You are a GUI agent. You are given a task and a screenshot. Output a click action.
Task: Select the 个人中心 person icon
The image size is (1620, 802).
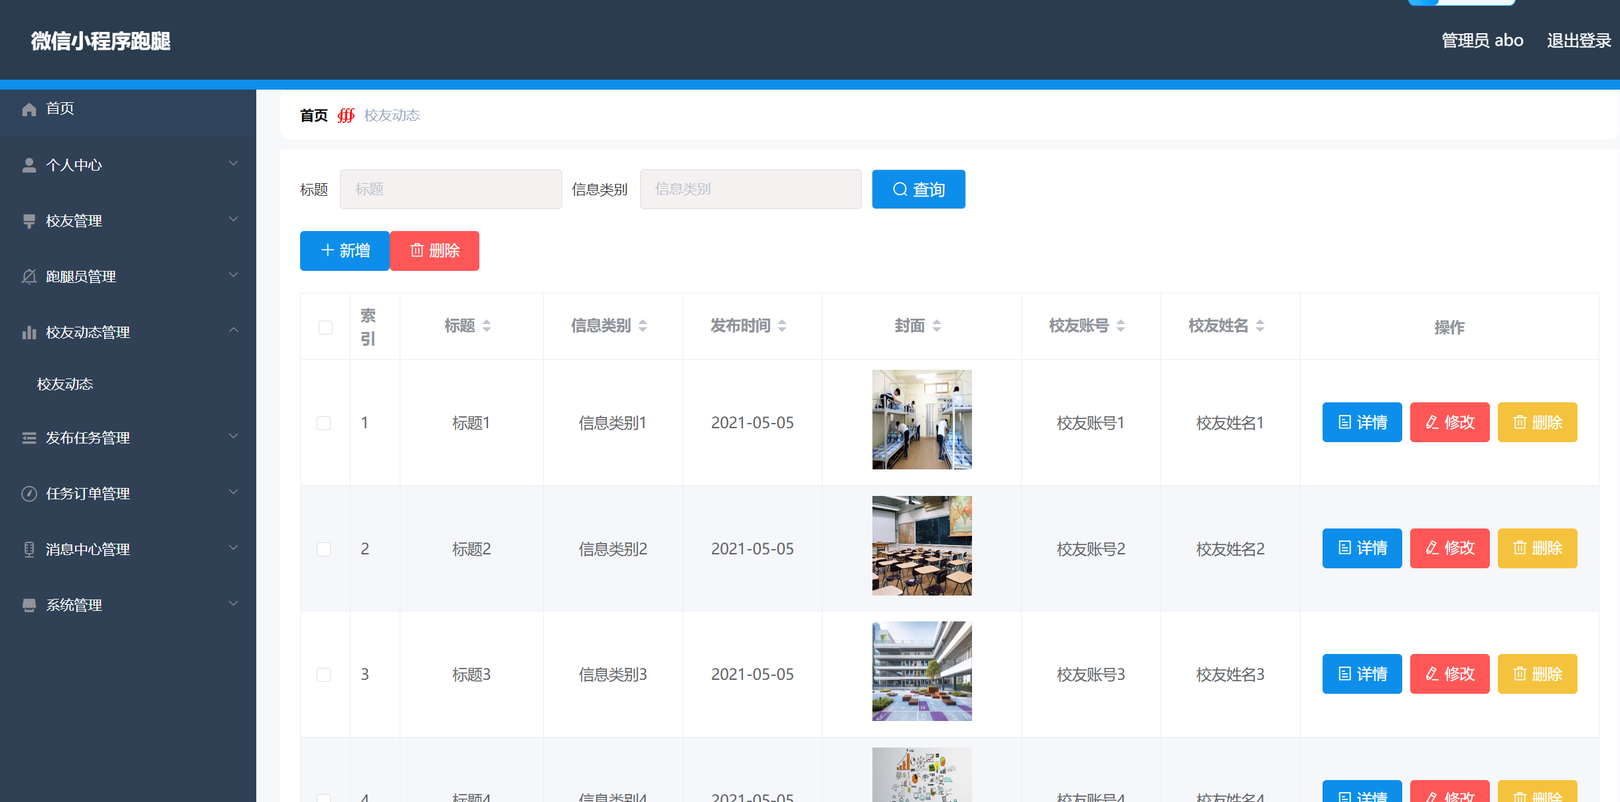tap(29, 164)
